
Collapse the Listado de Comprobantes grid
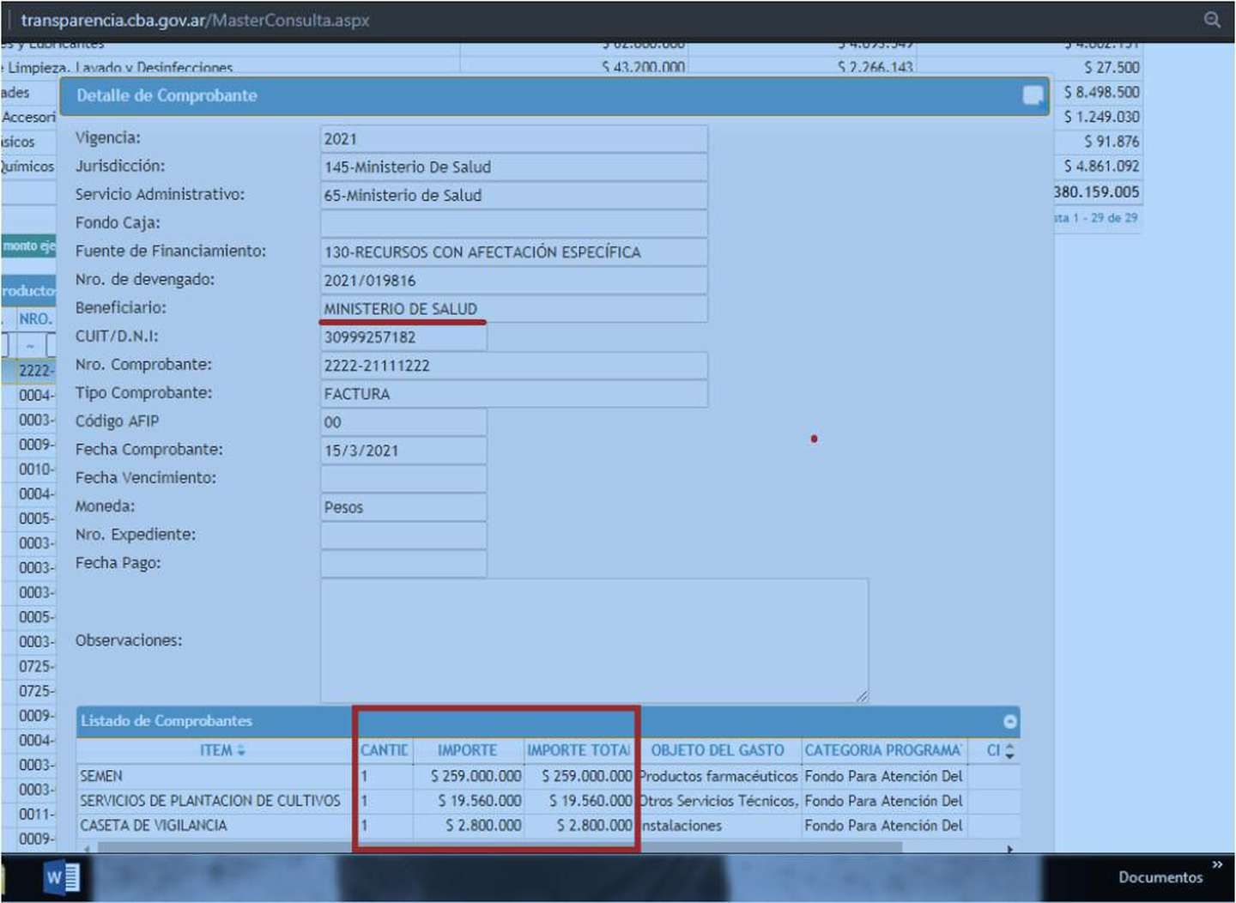tap(1009, 722)
